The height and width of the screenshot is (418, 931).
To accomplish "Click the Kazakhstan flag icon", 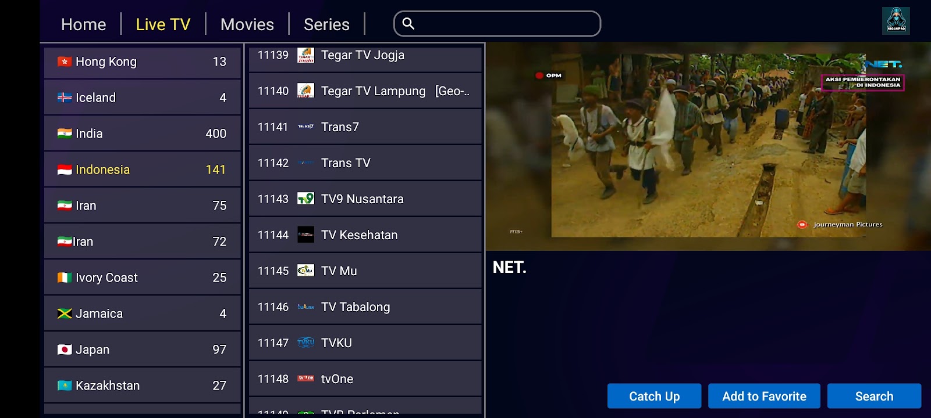I will click(65, 385).
